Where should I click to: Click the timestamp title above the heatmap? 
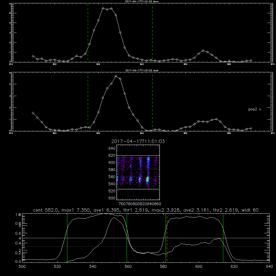click(138, 141)
